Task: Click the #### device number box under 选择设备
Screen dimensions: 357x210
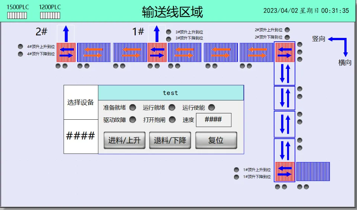Action: 81,136
